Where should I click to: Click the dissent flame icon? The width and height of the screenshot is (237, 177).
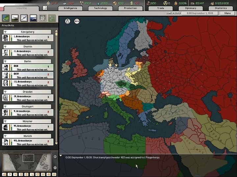[x=176, y=3]
